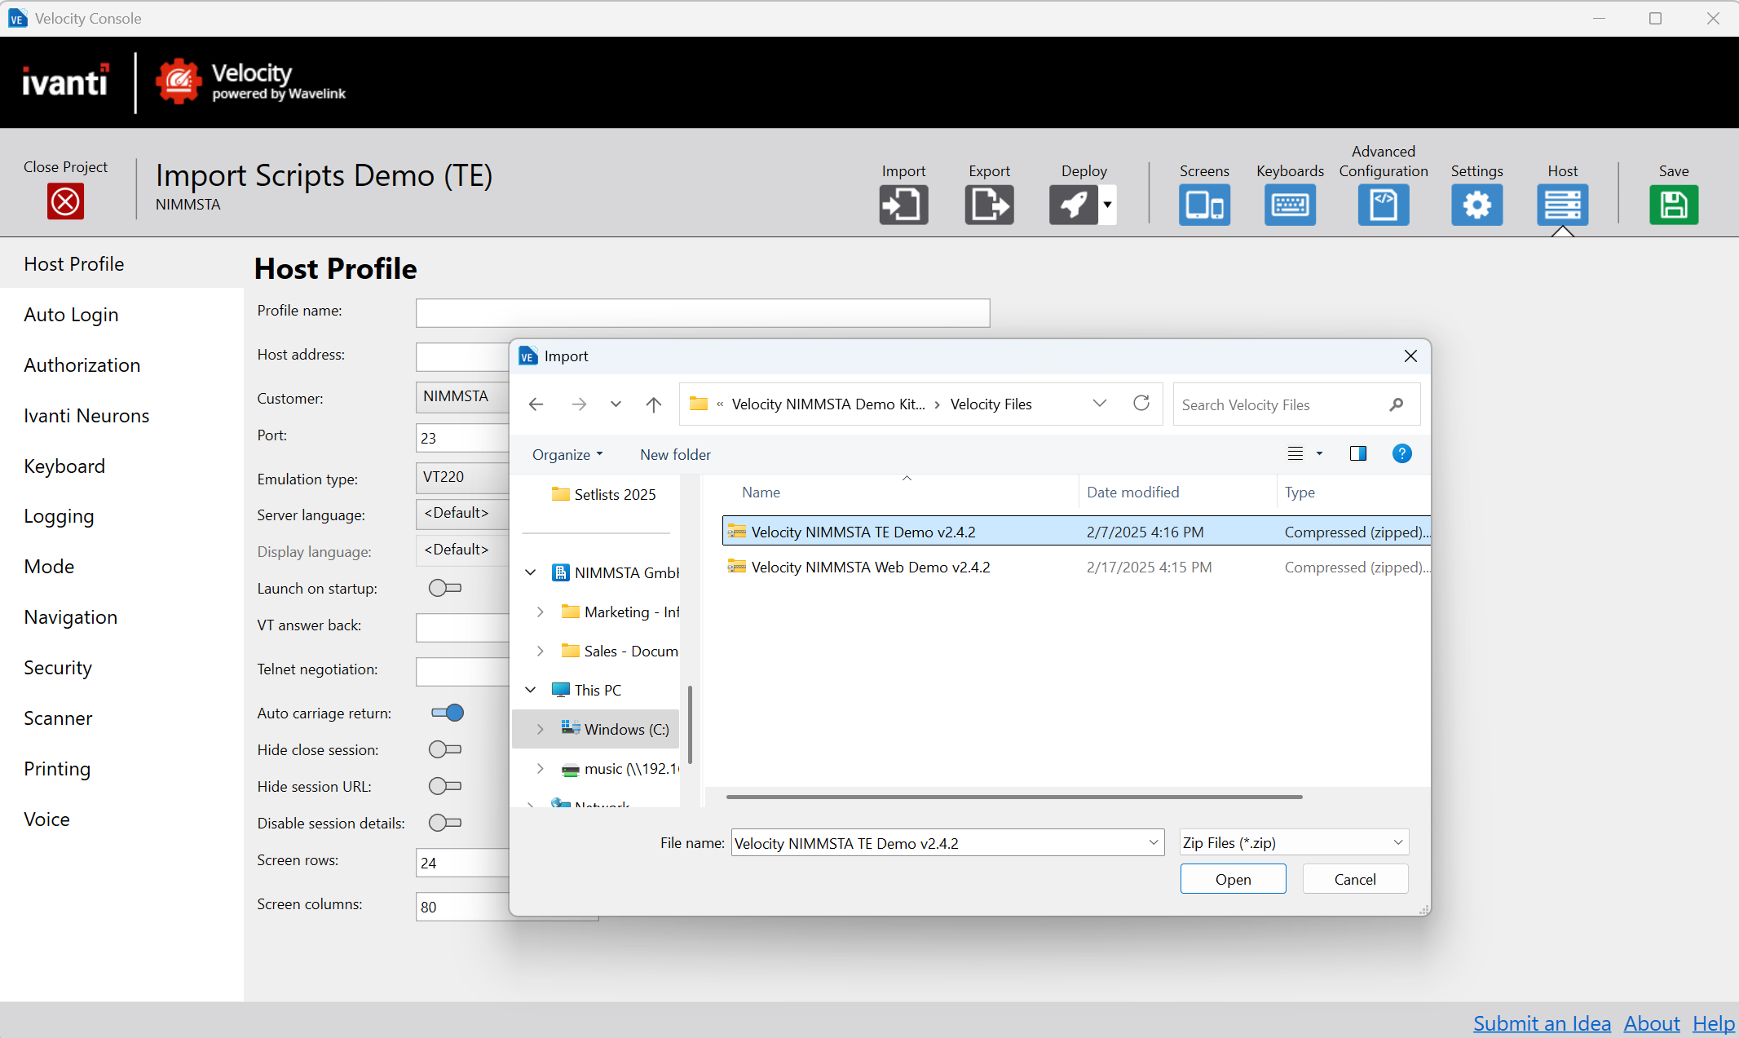Click the navigation tree vertical scrollbar
1739x1038 pixels.
pyautogui.click(x=690, y=724)
